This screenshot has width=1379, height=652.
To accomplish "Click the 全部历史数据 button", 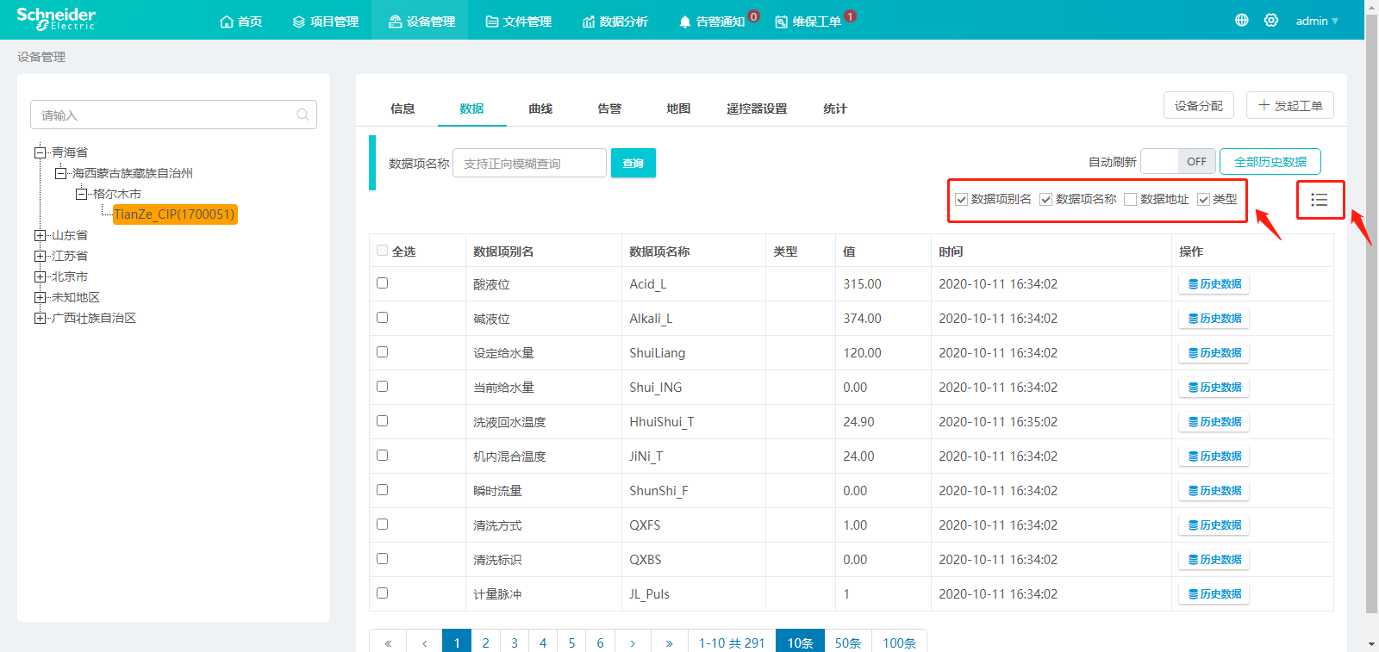I will point(1270,161).
